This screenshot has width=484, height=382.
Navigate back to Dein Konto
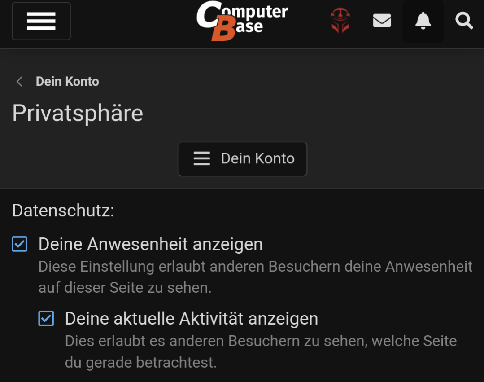(67, 82)
